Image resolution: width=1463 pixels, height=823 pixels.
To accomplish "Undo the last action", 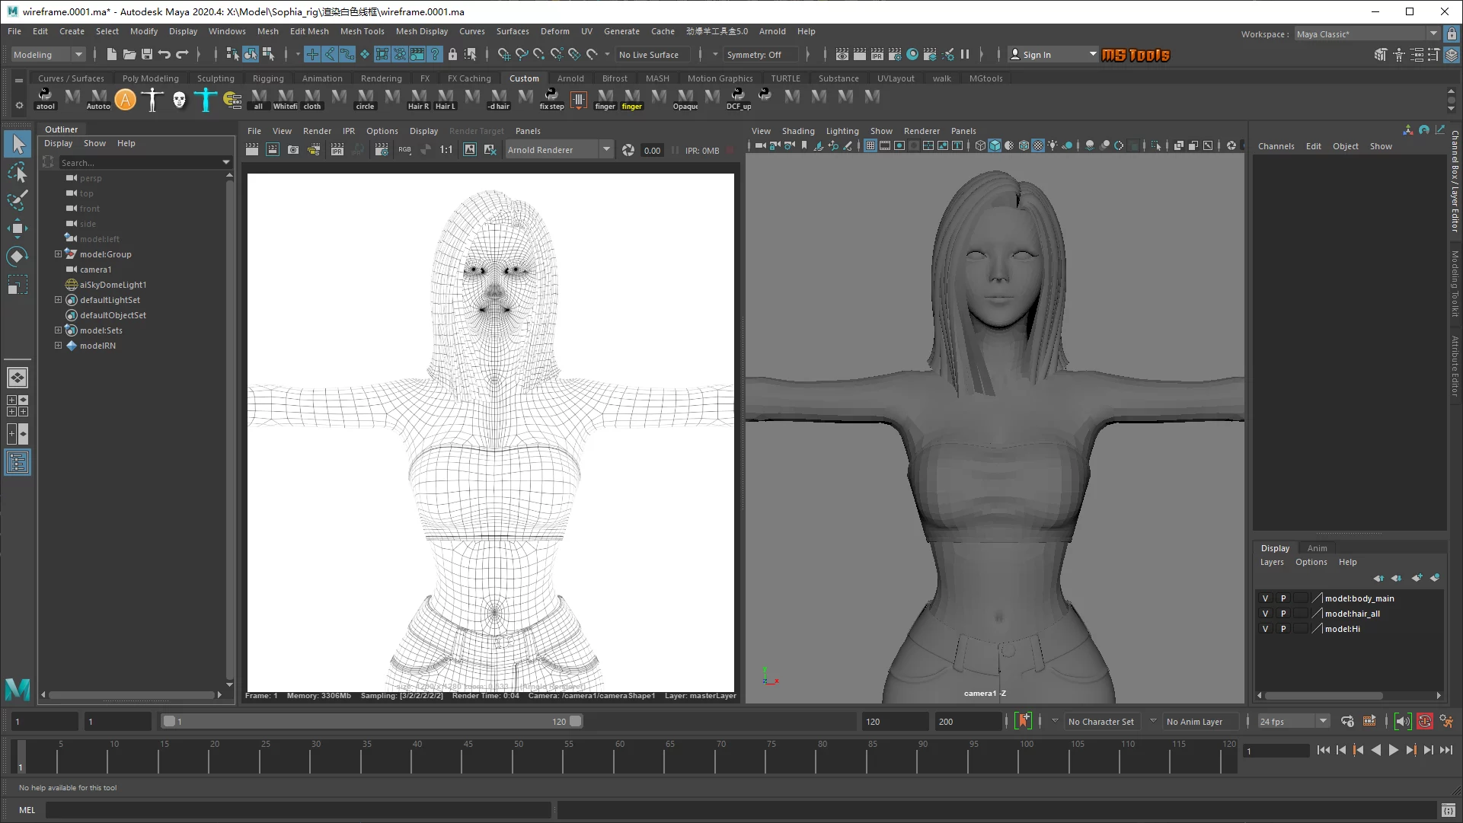I will tap(164, 54).
